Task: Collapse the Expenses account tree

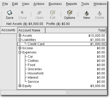Action: point(20,52)
